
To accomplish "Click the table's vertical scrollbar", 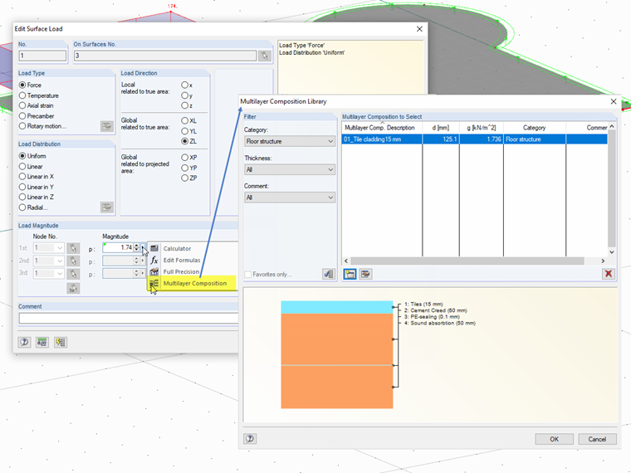I will (612, 188).
